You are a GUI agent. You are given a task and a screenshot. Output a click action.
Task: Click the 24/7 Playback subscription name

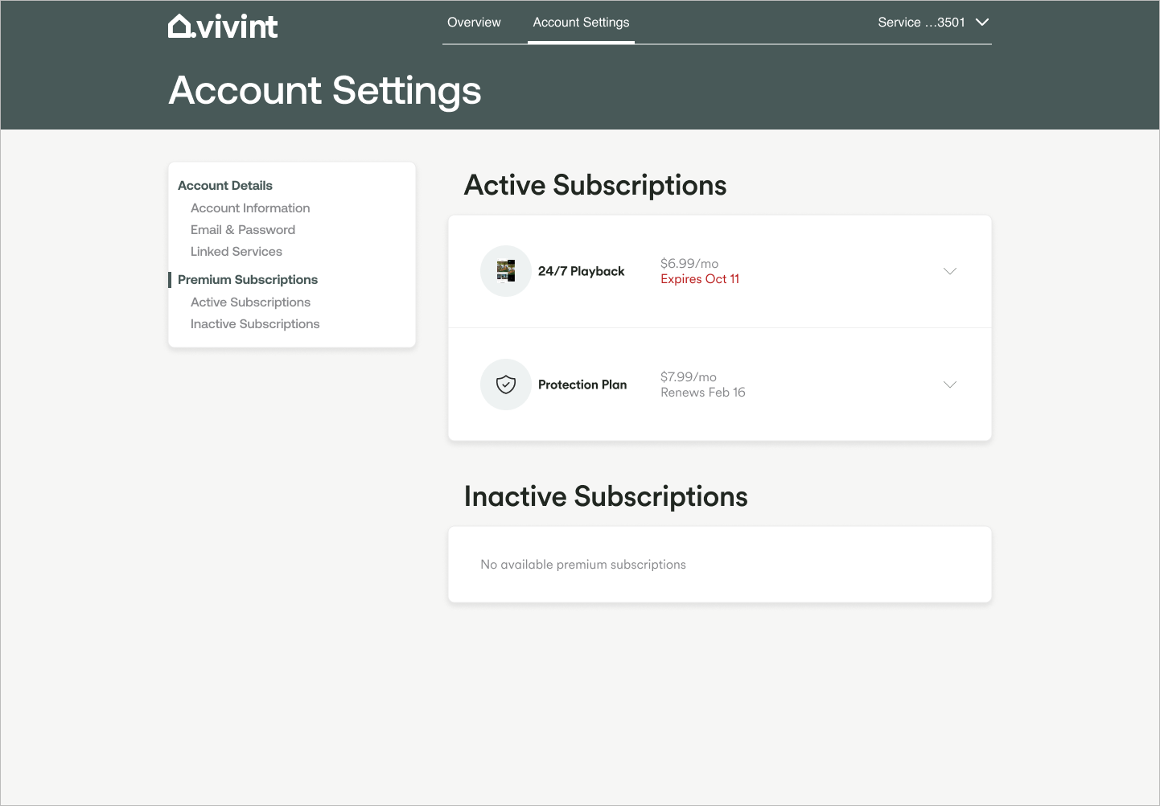pos(581,271)
